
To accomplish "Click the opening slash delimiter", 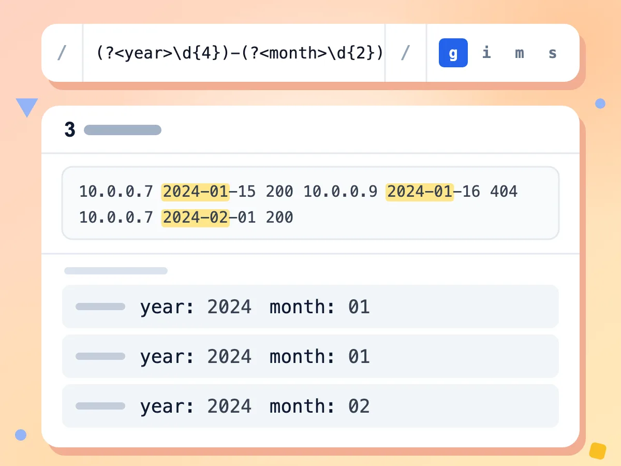I will pyautogui.click(x=62, y=53).
